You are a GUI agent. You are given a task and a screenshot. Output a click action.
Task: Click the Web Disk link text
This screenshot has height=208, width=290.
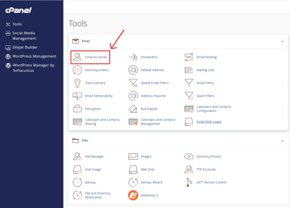tap(147, 170)
